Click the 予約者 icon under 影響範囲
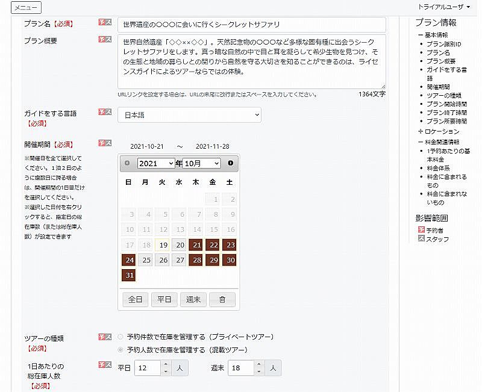 tap(421, 230)
